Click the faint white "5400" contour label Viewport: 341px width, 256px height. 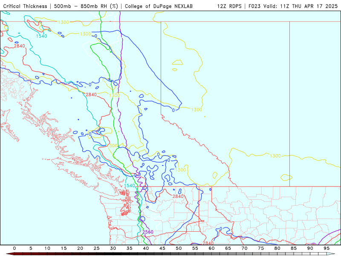156,218
